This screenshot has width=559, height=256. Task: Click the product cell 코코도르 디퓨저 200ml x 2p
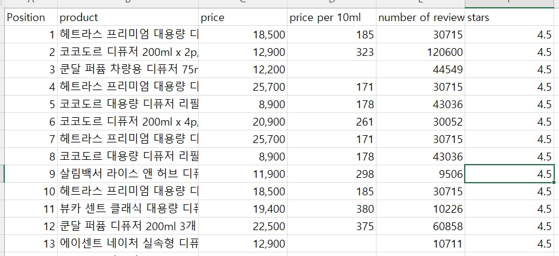point(128,52)
